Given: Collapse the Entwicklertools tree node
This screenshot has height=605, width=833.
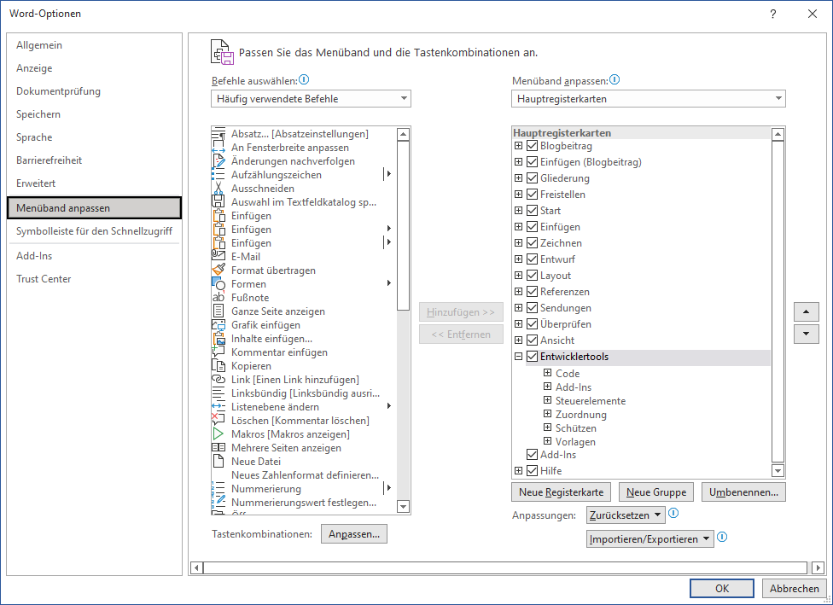Looking at the screenshot, I should click(519, 357).
